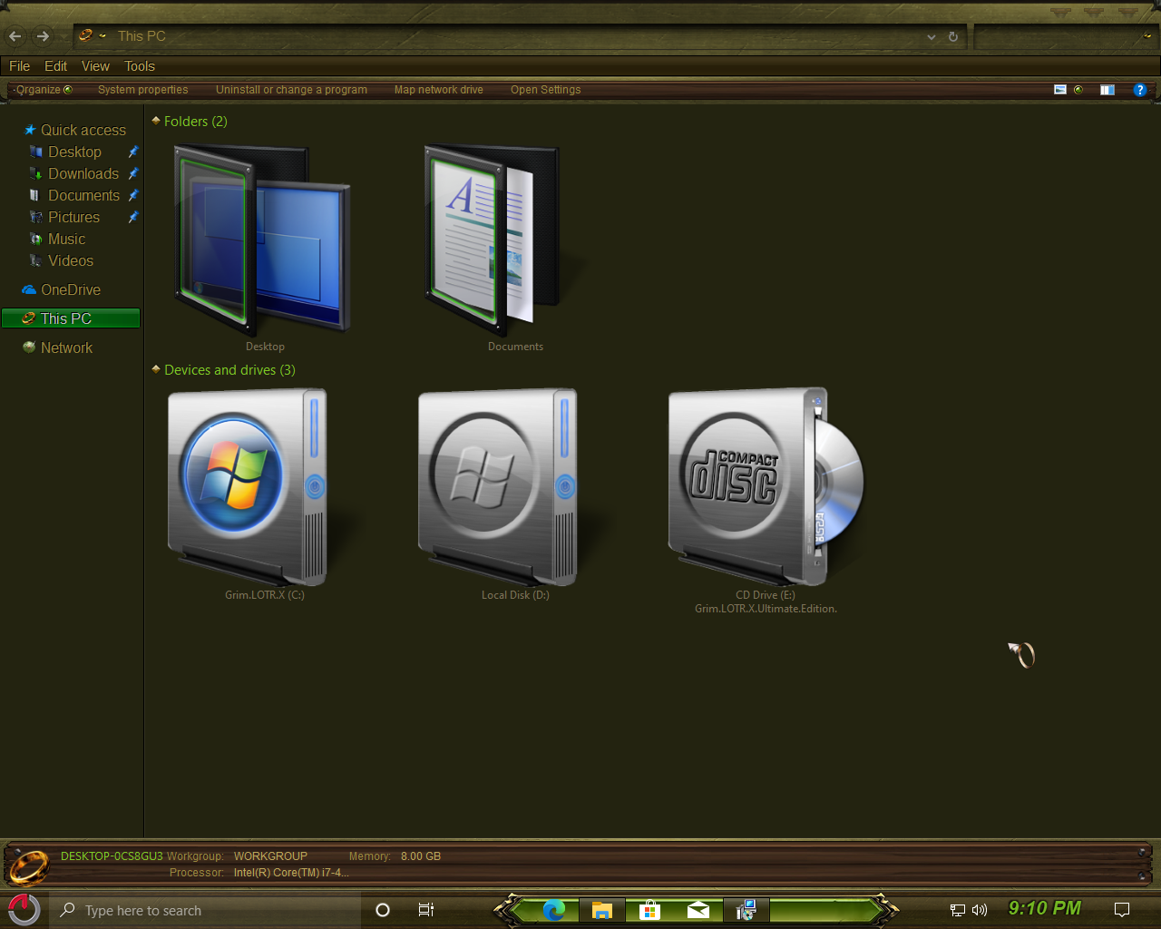
Task: Click Open Settings
Action: (545, 90)
